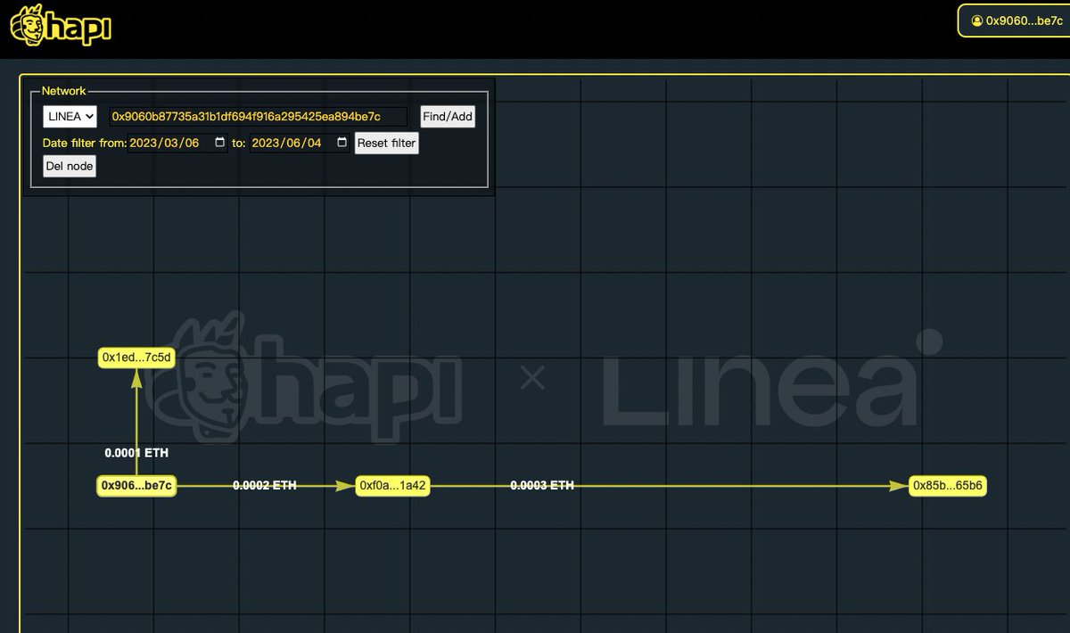Select the node 0x85b...65b6
The height and width of the screenshot is (633, 1070).
pyautogui.click(x=948, y=486)
